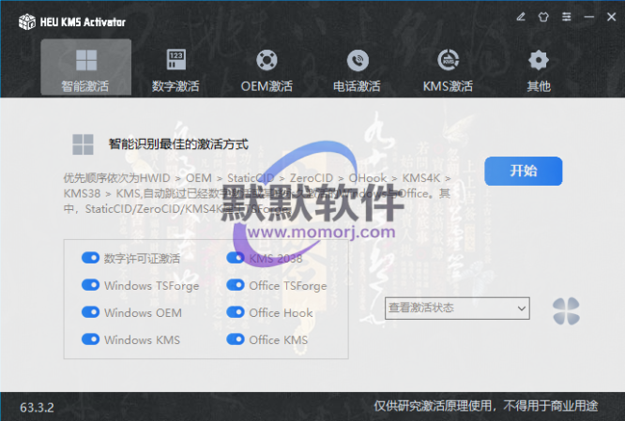Select the OEM激活 lifebuoy icon

267,60
